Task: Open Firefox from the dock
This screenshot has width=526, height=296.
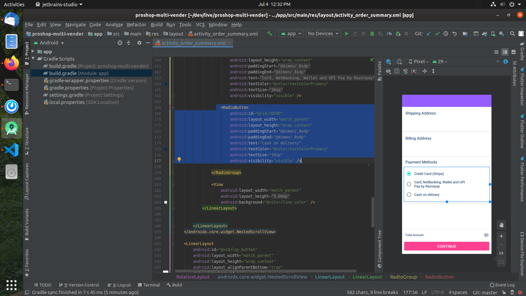Action: (x=12, y=63)
